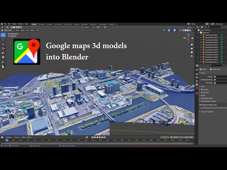
Task: Switch to Layout workspace tab
Action: tap(34, 24)
